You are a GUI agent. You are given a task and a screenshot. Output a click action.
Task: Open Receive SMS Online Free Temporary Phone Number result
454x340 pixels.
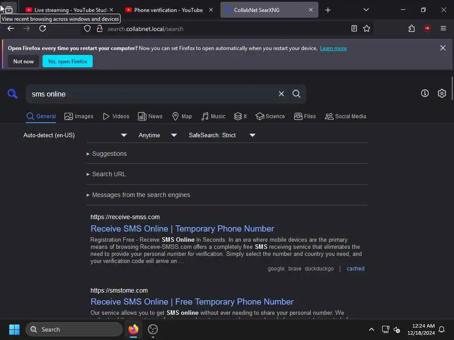click(192, 301)
